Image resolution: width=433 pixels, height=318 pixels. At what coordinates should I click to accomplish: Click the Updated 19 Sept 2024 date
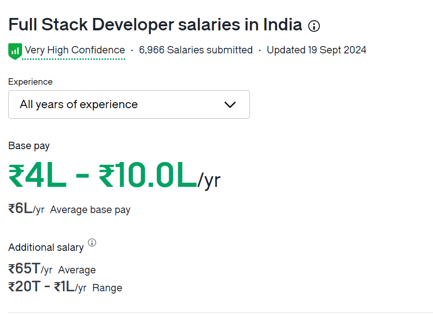tap(317, 50)
